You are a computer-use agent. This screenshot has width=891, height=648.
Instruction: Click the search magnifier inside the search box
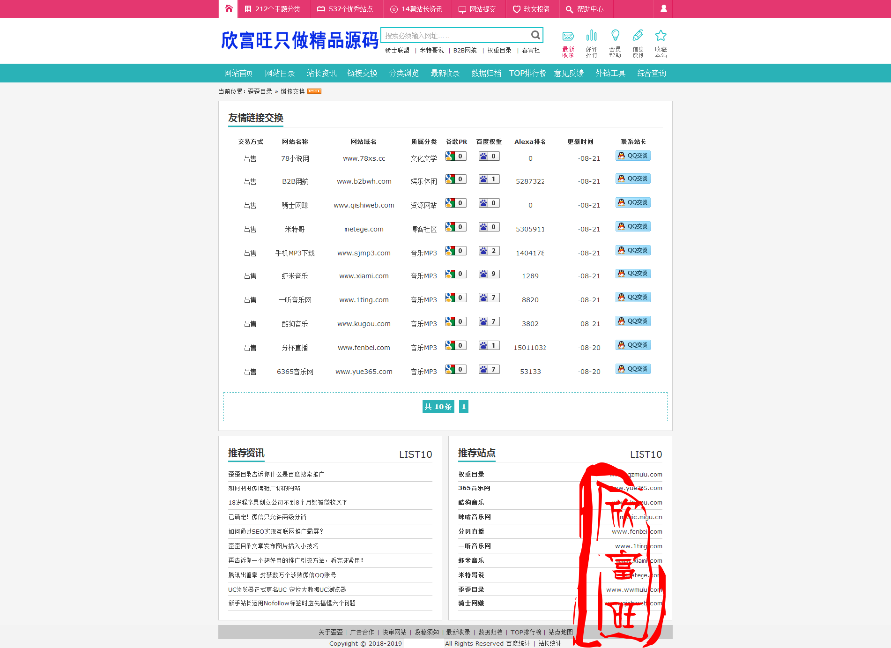[x=533, y=34]
